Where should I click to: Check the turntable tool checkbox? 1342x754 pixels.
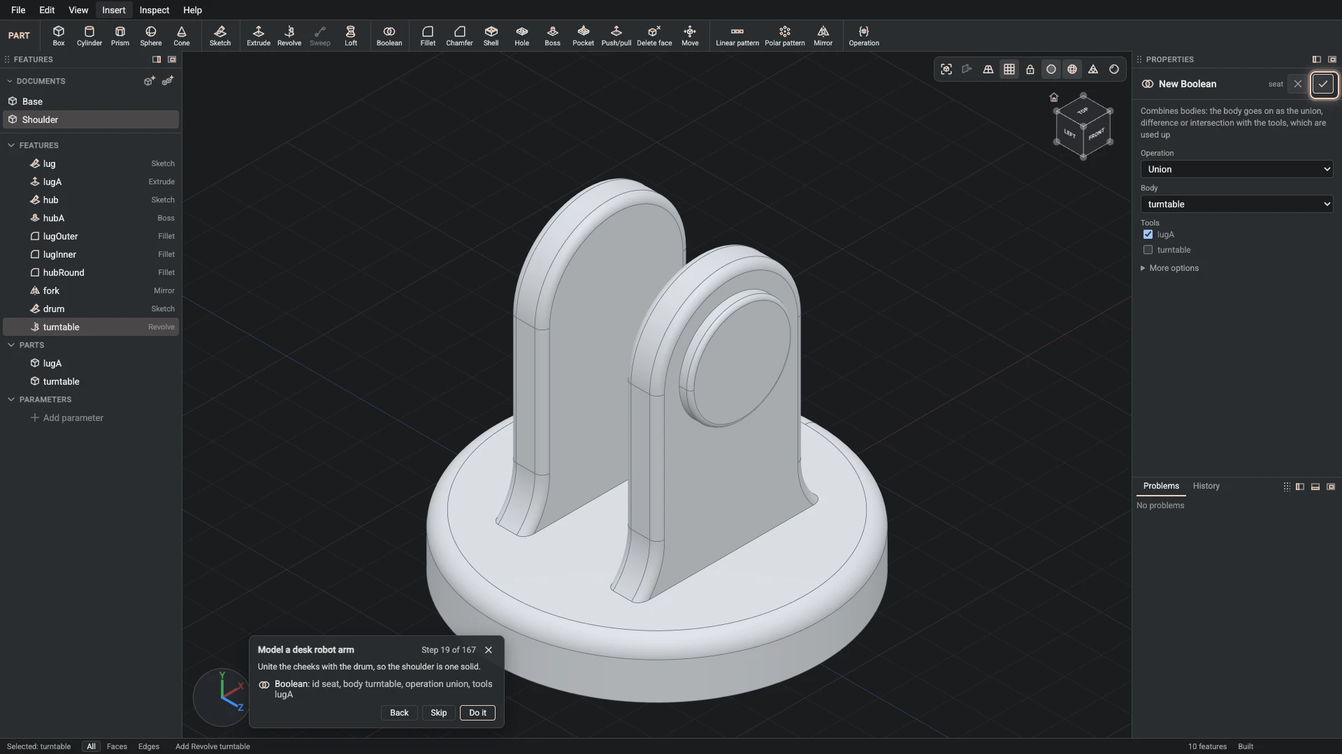1148,250
